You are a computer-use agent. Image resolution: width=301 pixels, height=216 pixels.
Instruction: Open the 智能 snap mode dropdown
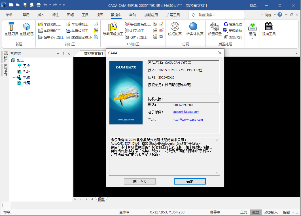click(293, 212)
